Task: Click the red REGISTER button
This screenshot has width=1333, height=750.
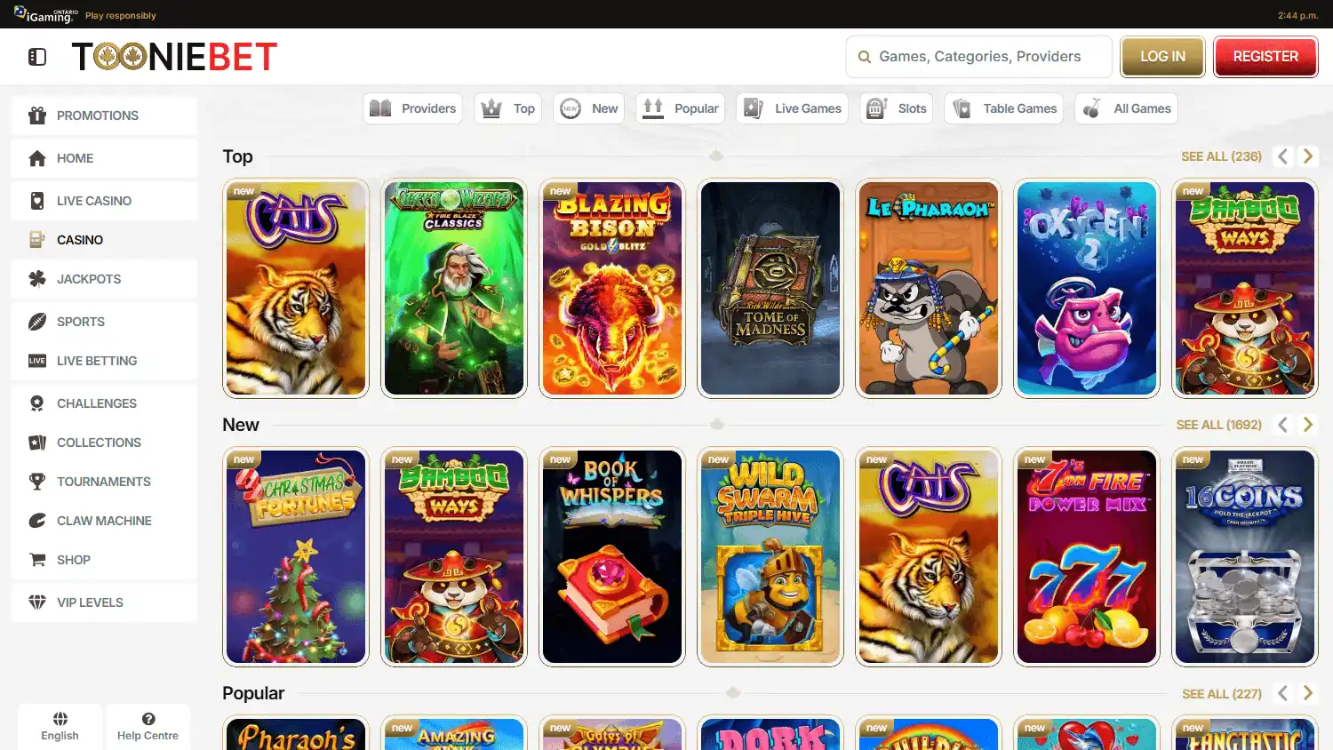Action: 1265,57
